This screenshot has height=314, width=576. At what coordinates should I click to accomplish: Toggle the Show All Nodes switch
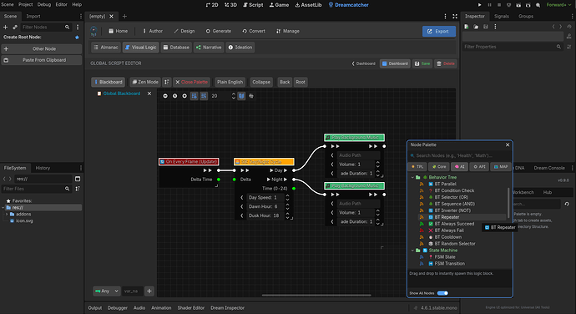point(442,293)
